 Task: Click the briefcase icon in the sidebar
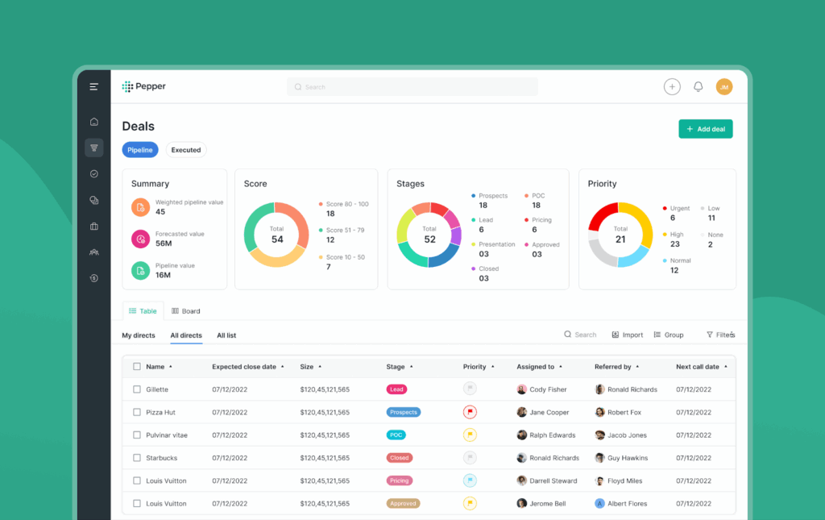click(x=94, y=226)
